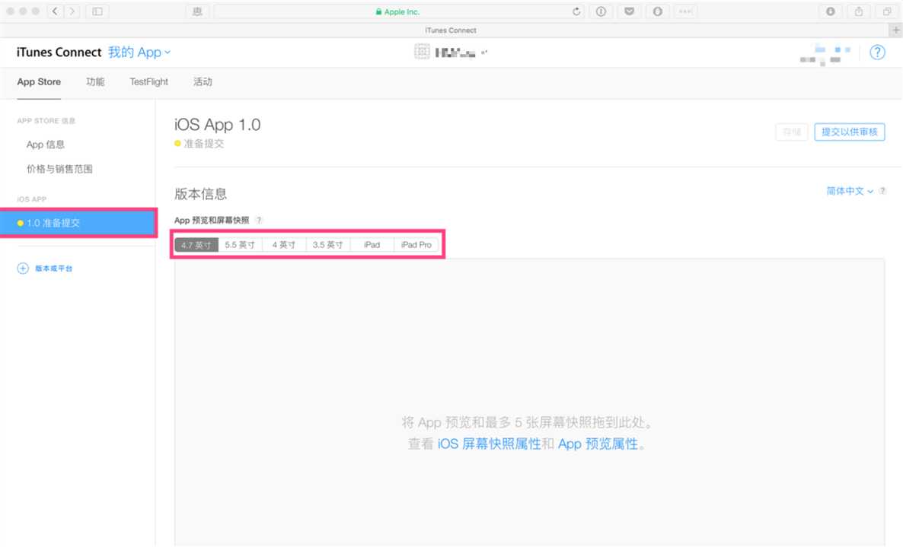Image resolution: width=903 pixels, height=547 pixels.
Task: Select the 5.5 英寸 screenshot size
Action: point(240,245)
